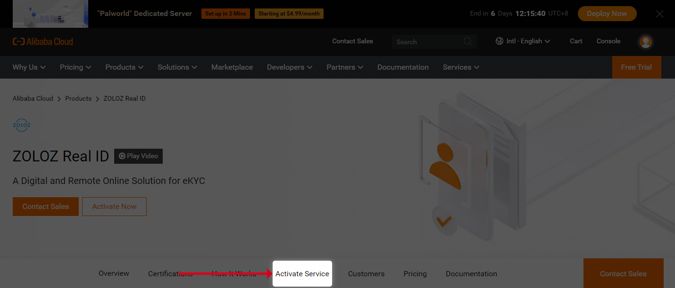Click the "Palworld" Dedicated Server banner title
Image resolution: width=675 pixels, height=288 pixels.
coord(144,14)
